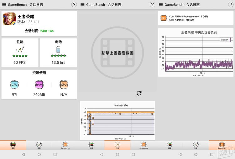Tap Android recents button in middle panel
Viewport: 235px width, 159px height.
click(x=133, y=154)
